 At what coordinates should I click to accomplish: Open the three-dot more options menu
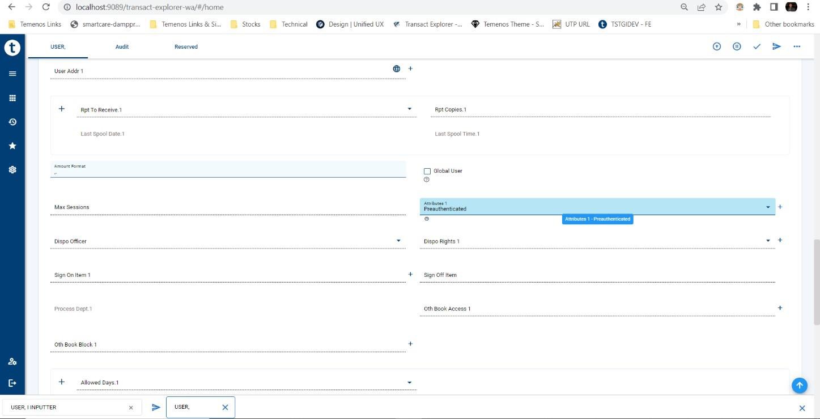click(797, 46)
